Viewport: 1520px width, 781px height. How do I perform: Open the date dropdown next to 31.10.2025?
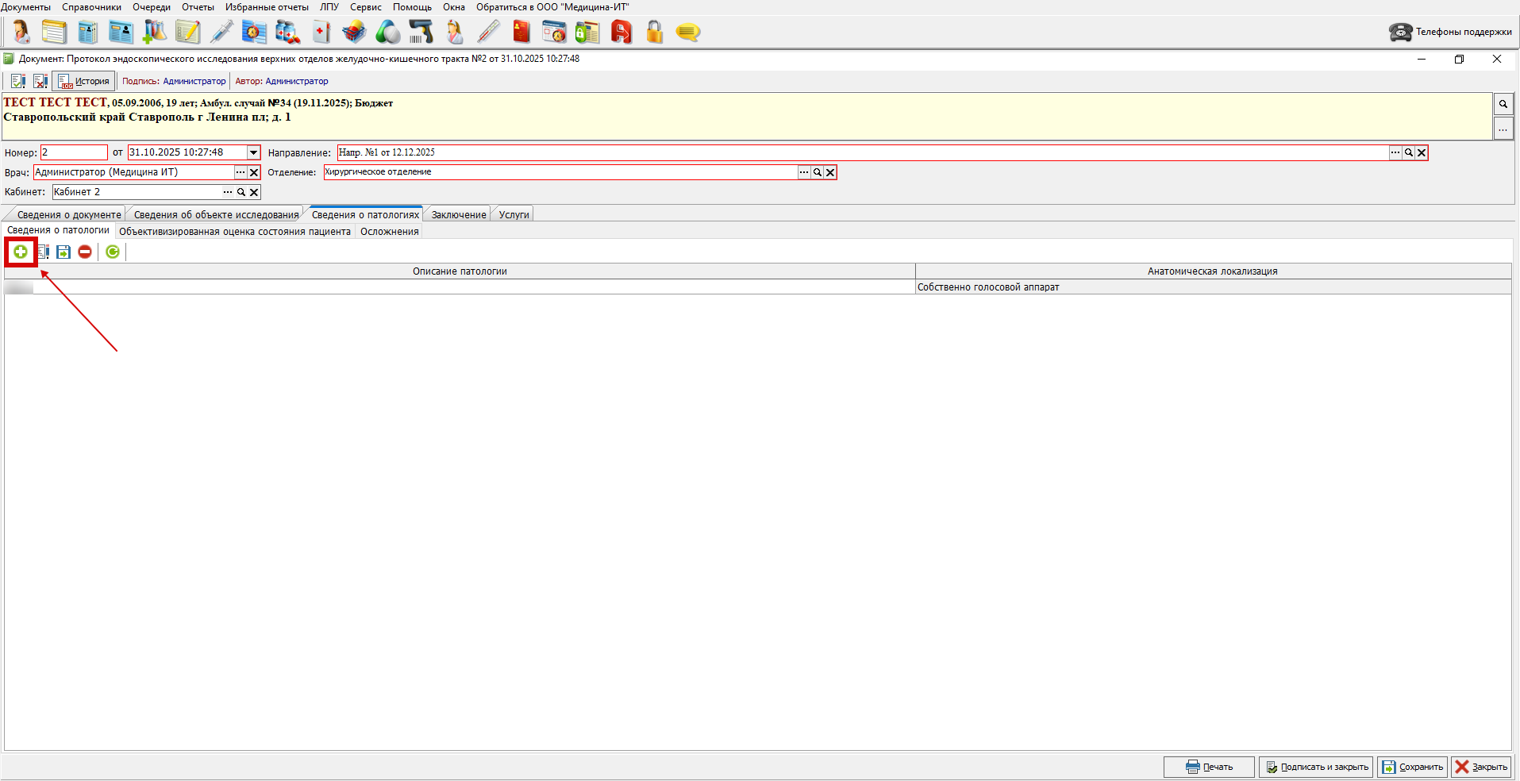click(x=253, y=152)
